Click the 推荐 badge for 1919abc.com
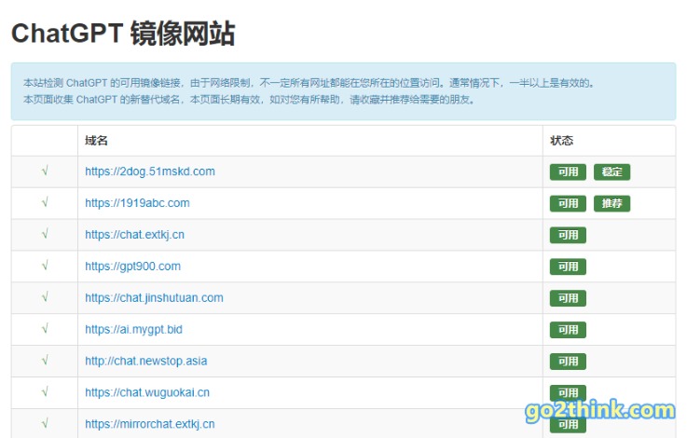This screenshot has height=438, width=687. tap(611, 204)
